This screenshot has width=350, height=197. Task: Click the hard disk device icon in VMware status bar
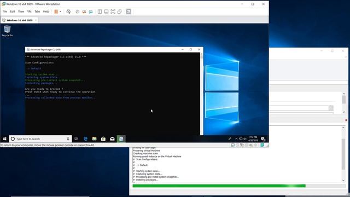coord(232,145)
